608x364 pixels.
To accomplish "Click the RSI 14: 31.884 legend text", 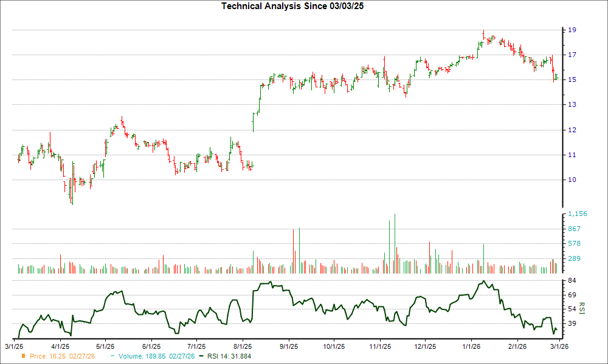I will click(228, 356).
